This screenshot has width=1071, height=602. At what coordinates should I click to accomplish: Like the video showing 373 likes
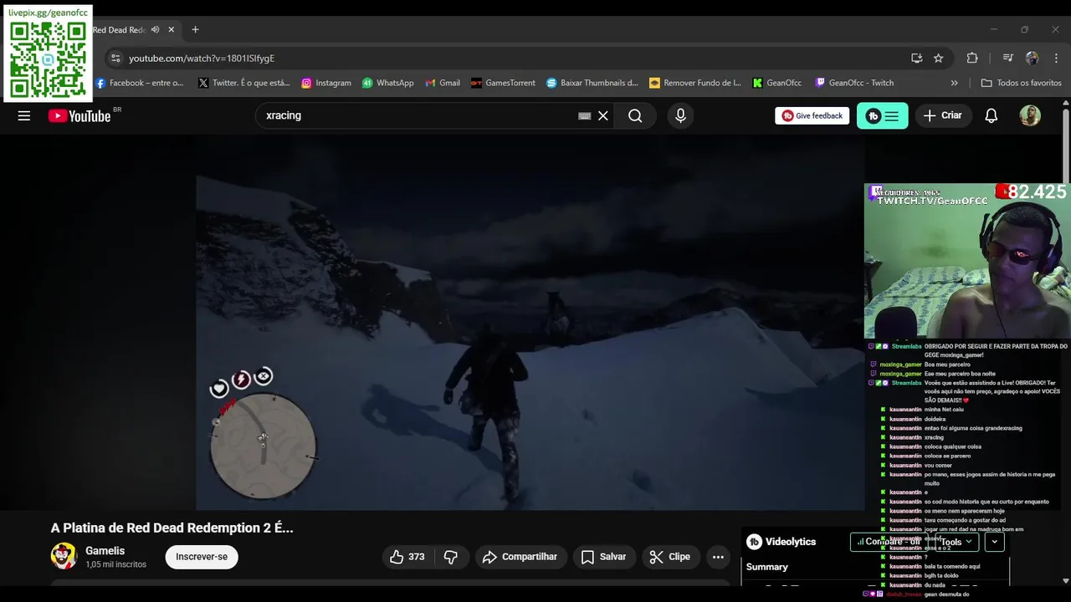[x=407, y=557]
